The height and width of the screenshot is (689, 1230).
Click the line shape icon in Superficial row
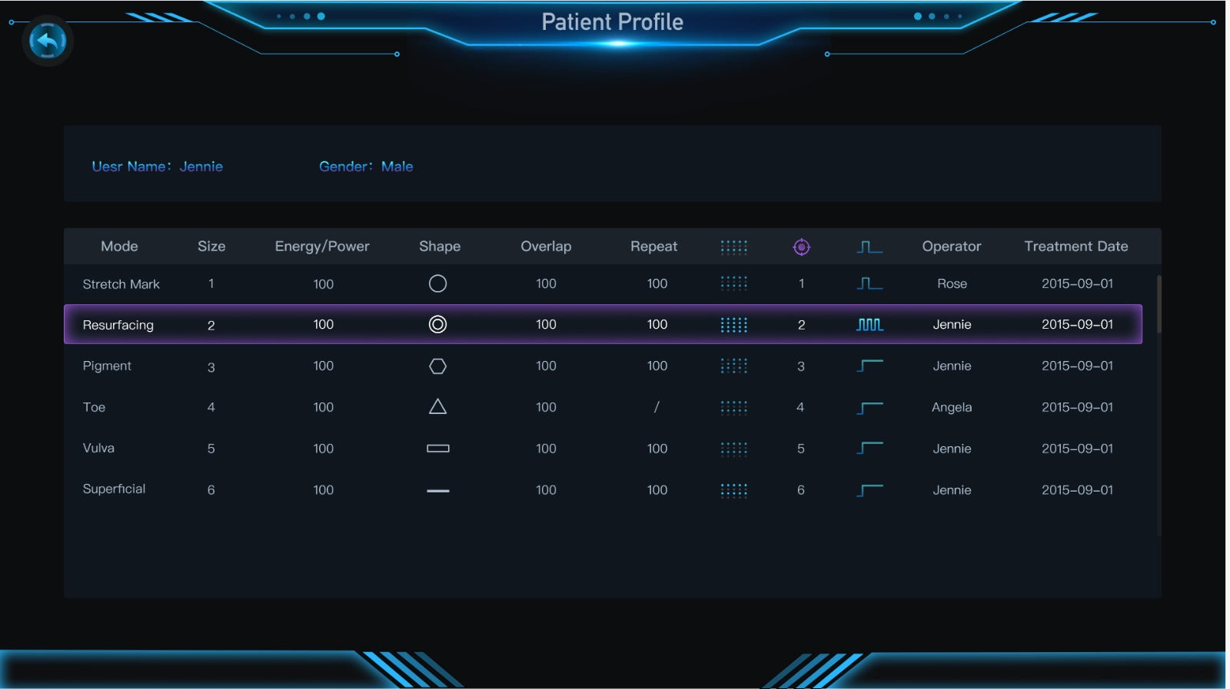tap(437, 490)
